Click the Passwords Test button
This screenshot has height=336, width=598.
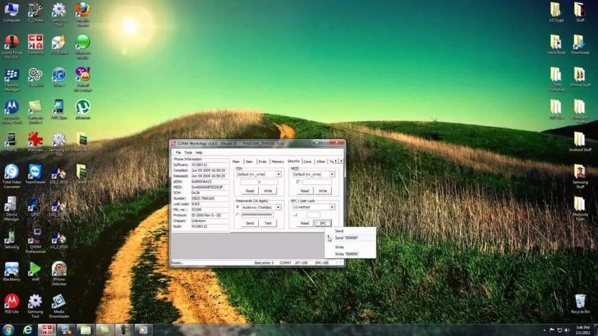point(268,223)
